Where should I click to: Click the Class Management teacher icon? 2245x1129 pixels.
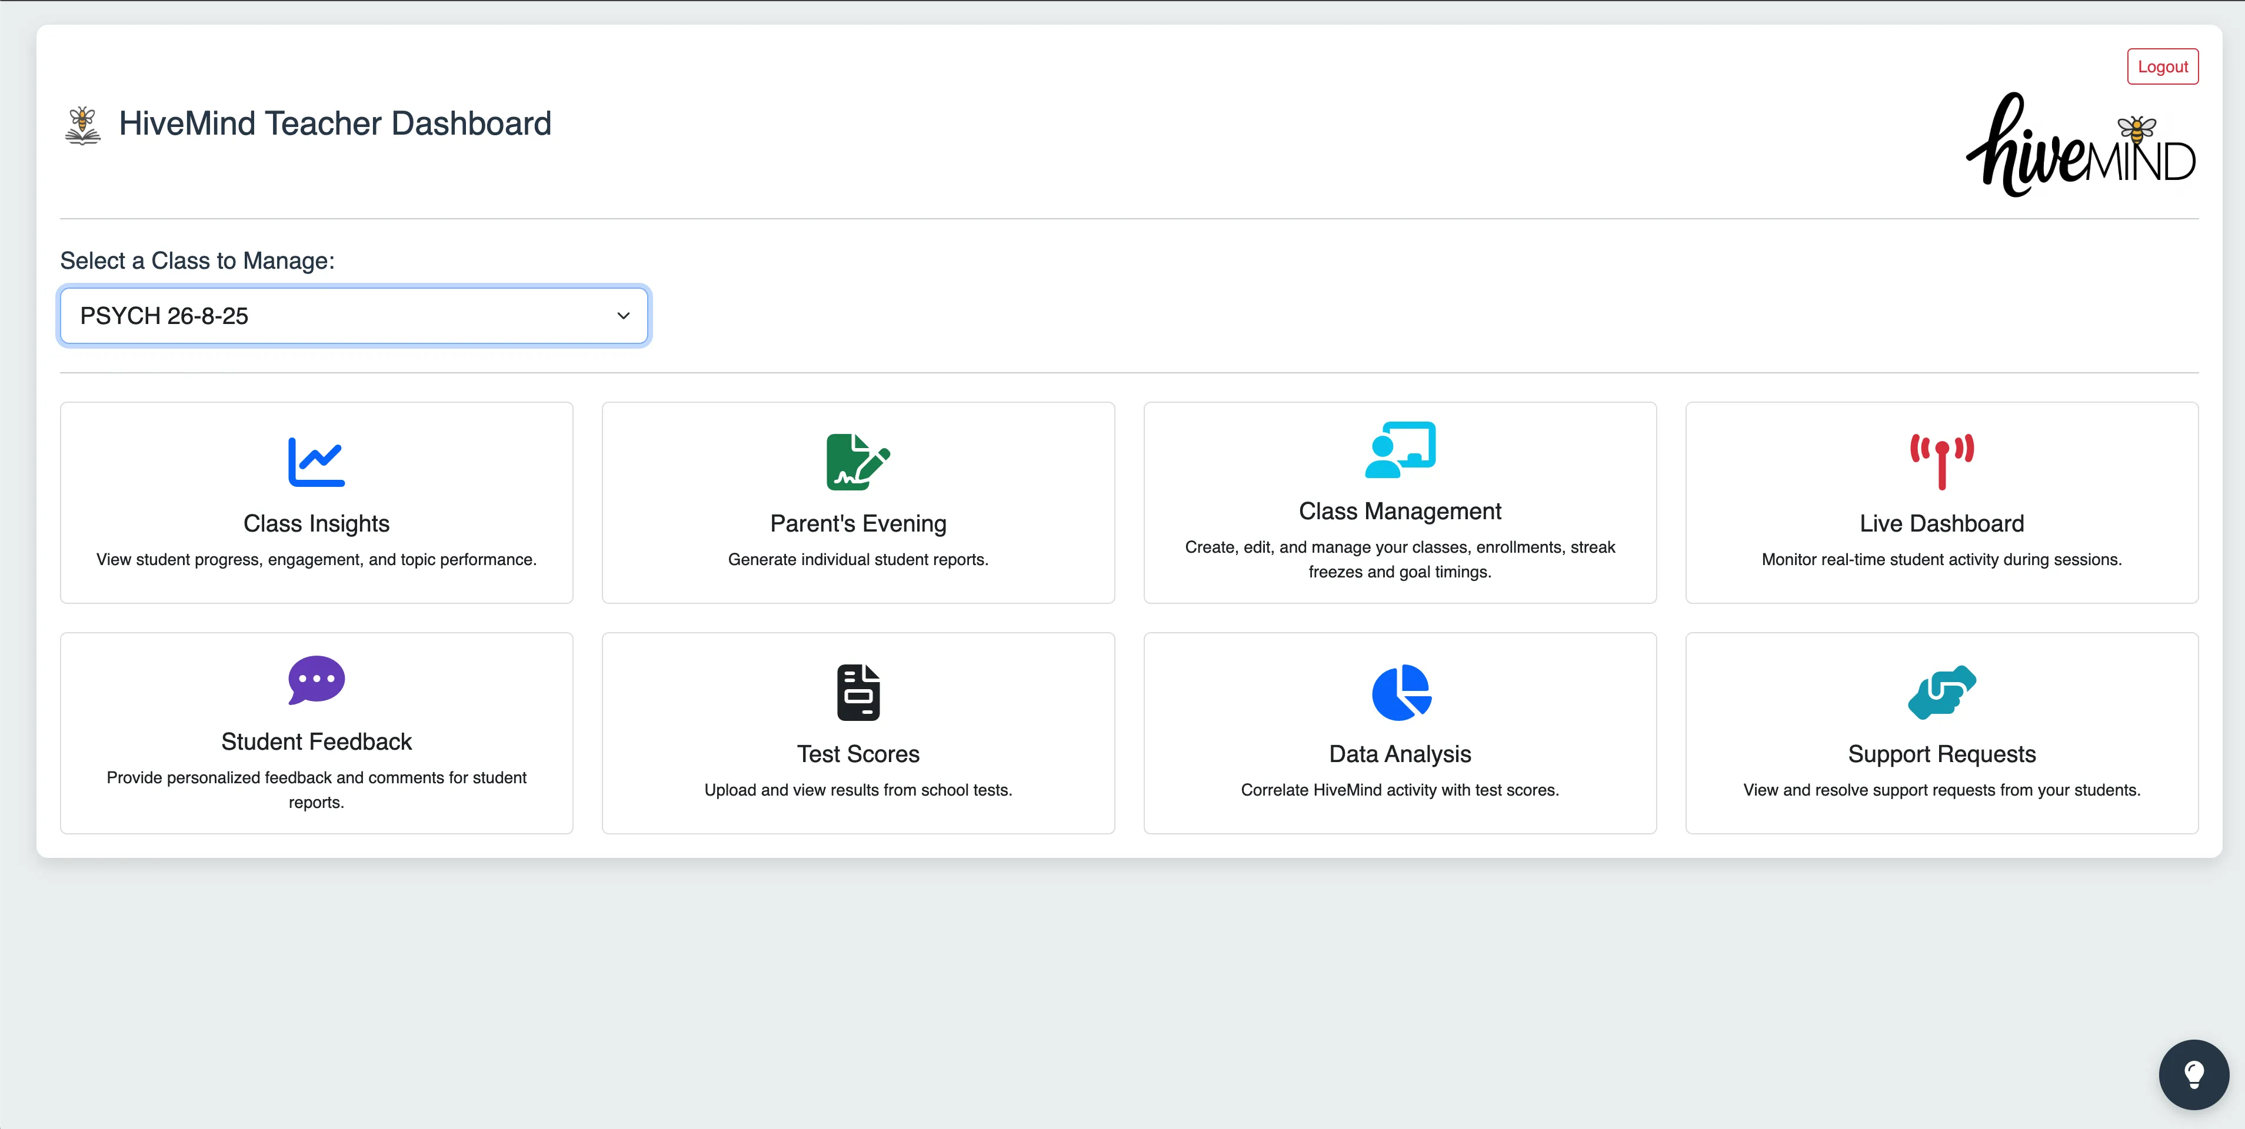[1400, 449]
